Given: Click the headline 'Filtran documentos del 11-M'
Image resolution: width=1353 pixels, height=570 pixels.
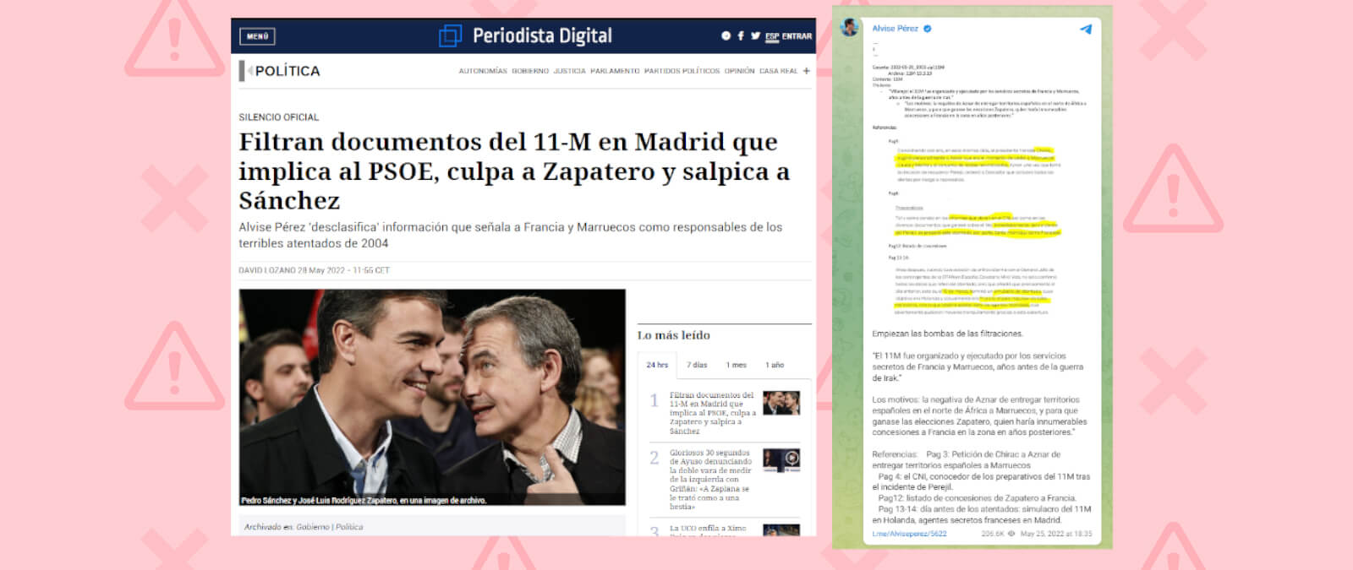Looking at the screenshot, I should (x=514, y=171).
